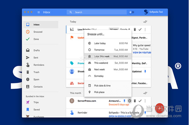Open the Spam folder

(41, 79)
